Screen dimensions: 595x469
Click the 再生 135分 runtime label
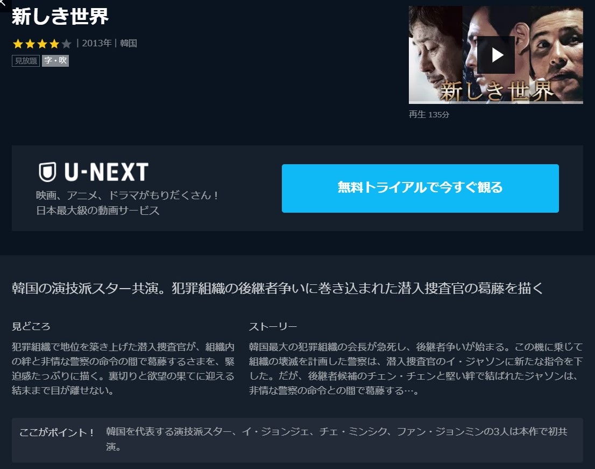[x=429, y=114]
